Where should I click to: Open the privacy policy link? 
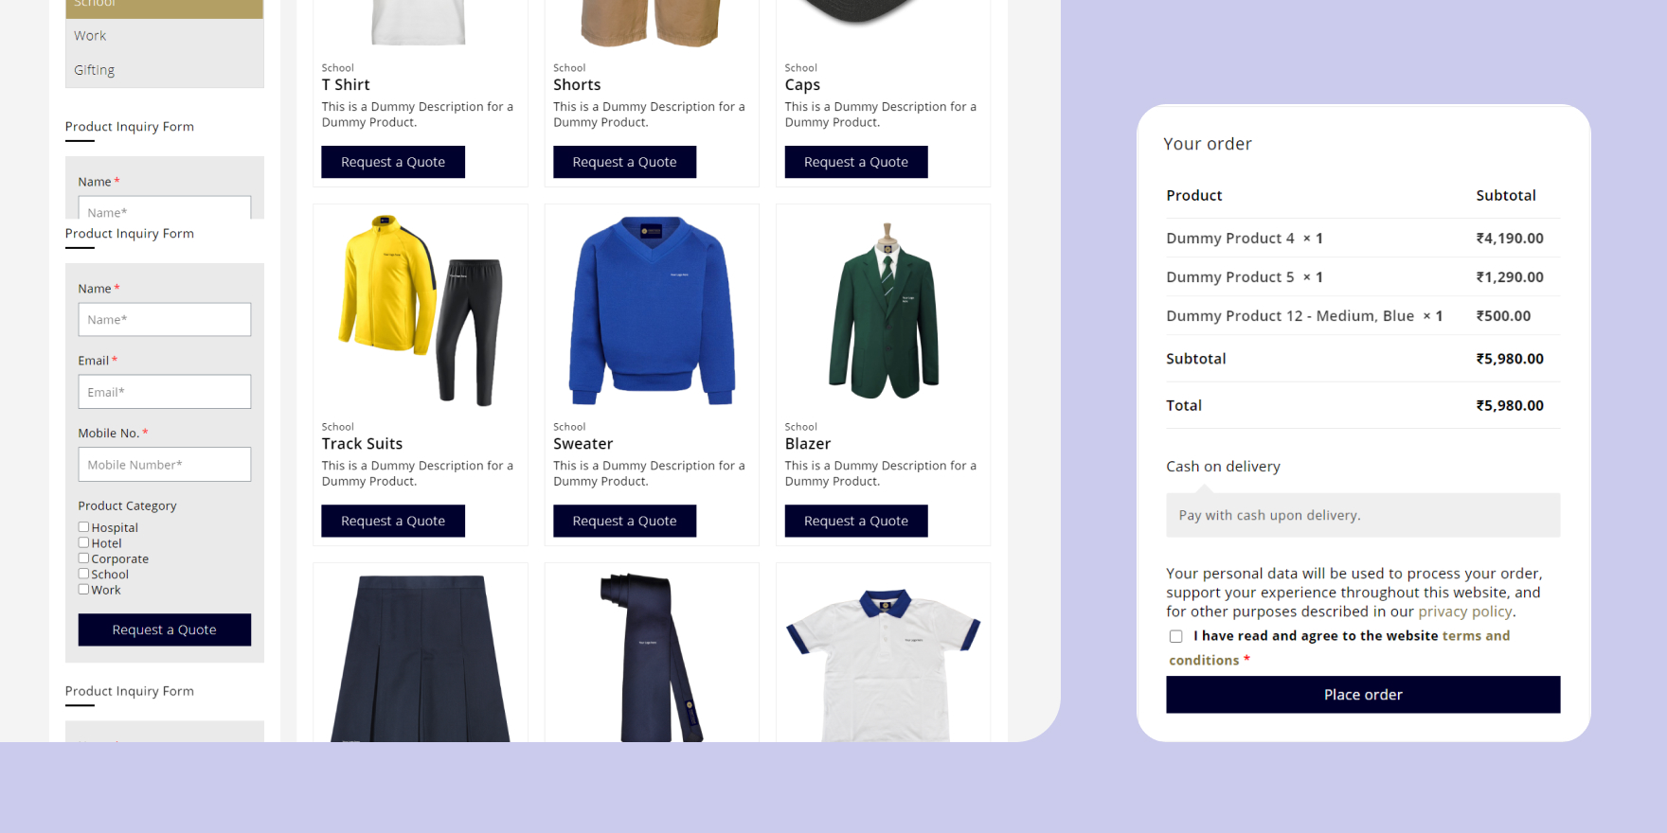click(x=1464, y=611)
